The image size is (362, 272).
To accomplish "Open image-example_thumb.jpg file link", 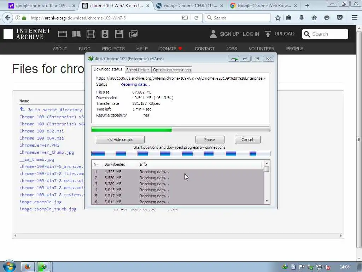I will tap(48, 209).
